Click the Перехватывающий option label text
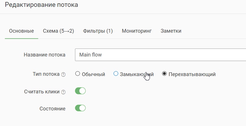 point(192,74)
